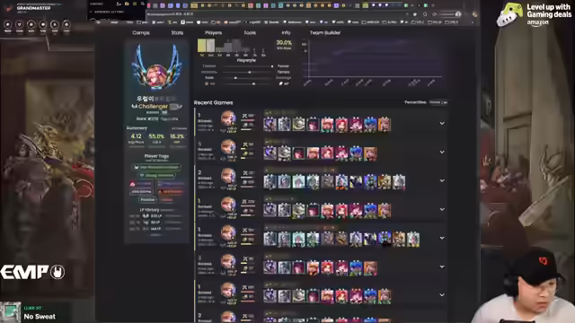
Task: Adjust the third Playstyle slider handle
Action: (x=235, y=78)
